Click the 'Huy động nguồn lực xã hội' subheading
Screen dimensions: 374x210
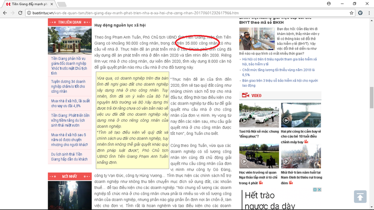(120, 25)
